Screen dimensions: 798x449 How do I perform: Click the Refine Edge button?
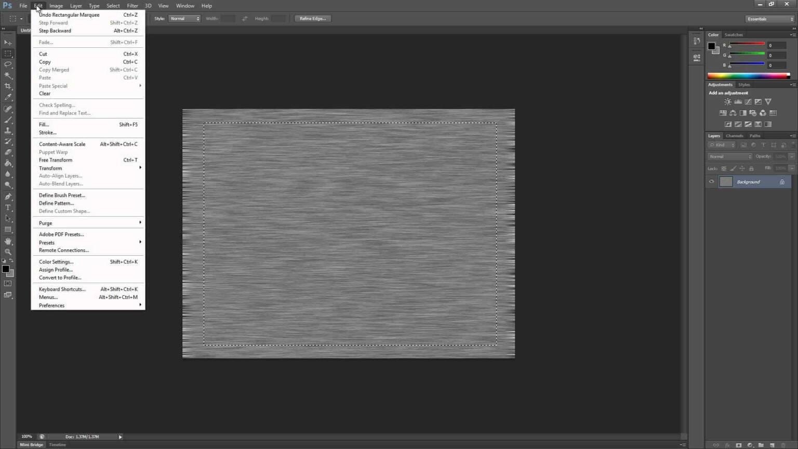(x=312, y=18)
